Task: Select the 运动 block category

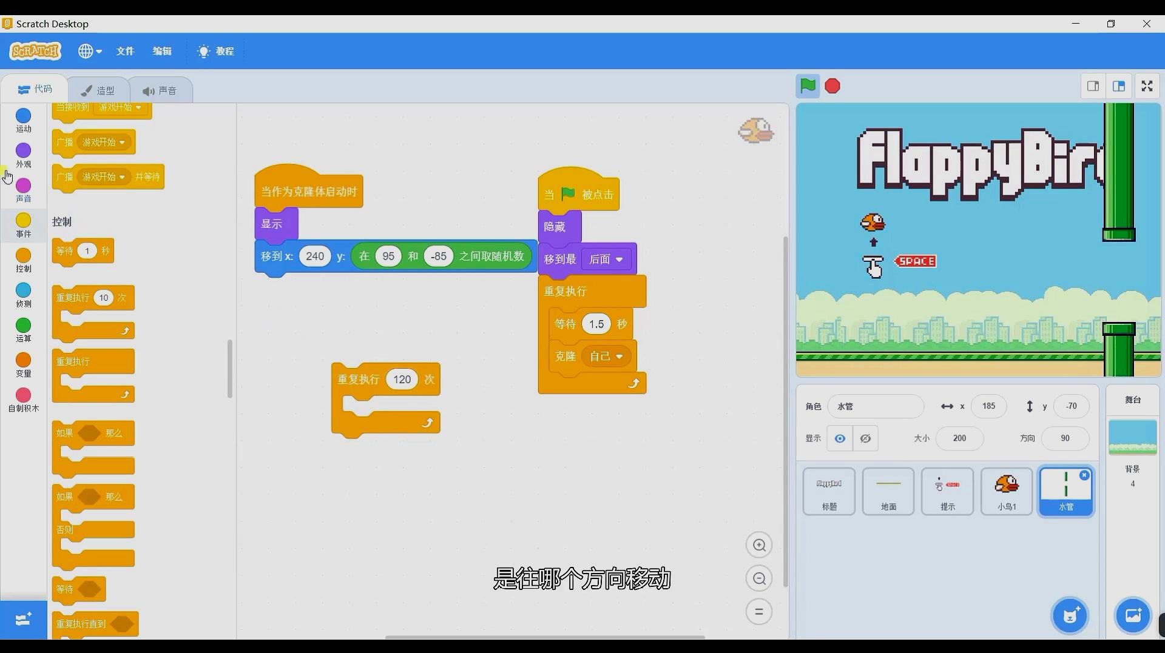Action: click(x=23, y=120)
